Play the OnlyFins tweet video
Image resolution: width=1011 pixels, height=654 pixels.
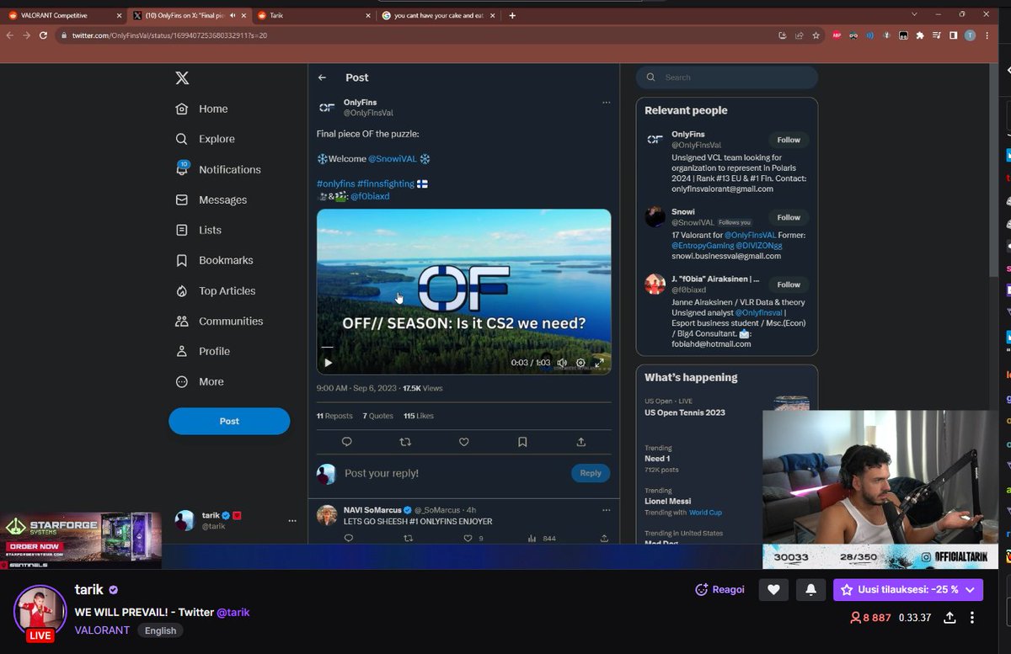328,363
